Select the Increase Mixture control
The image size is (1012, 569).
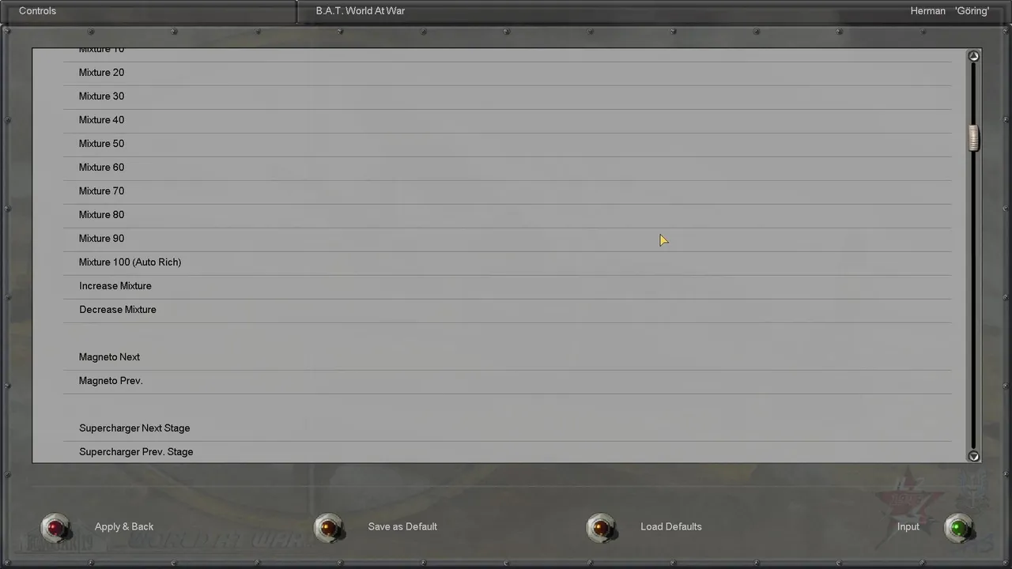point(508,286)
